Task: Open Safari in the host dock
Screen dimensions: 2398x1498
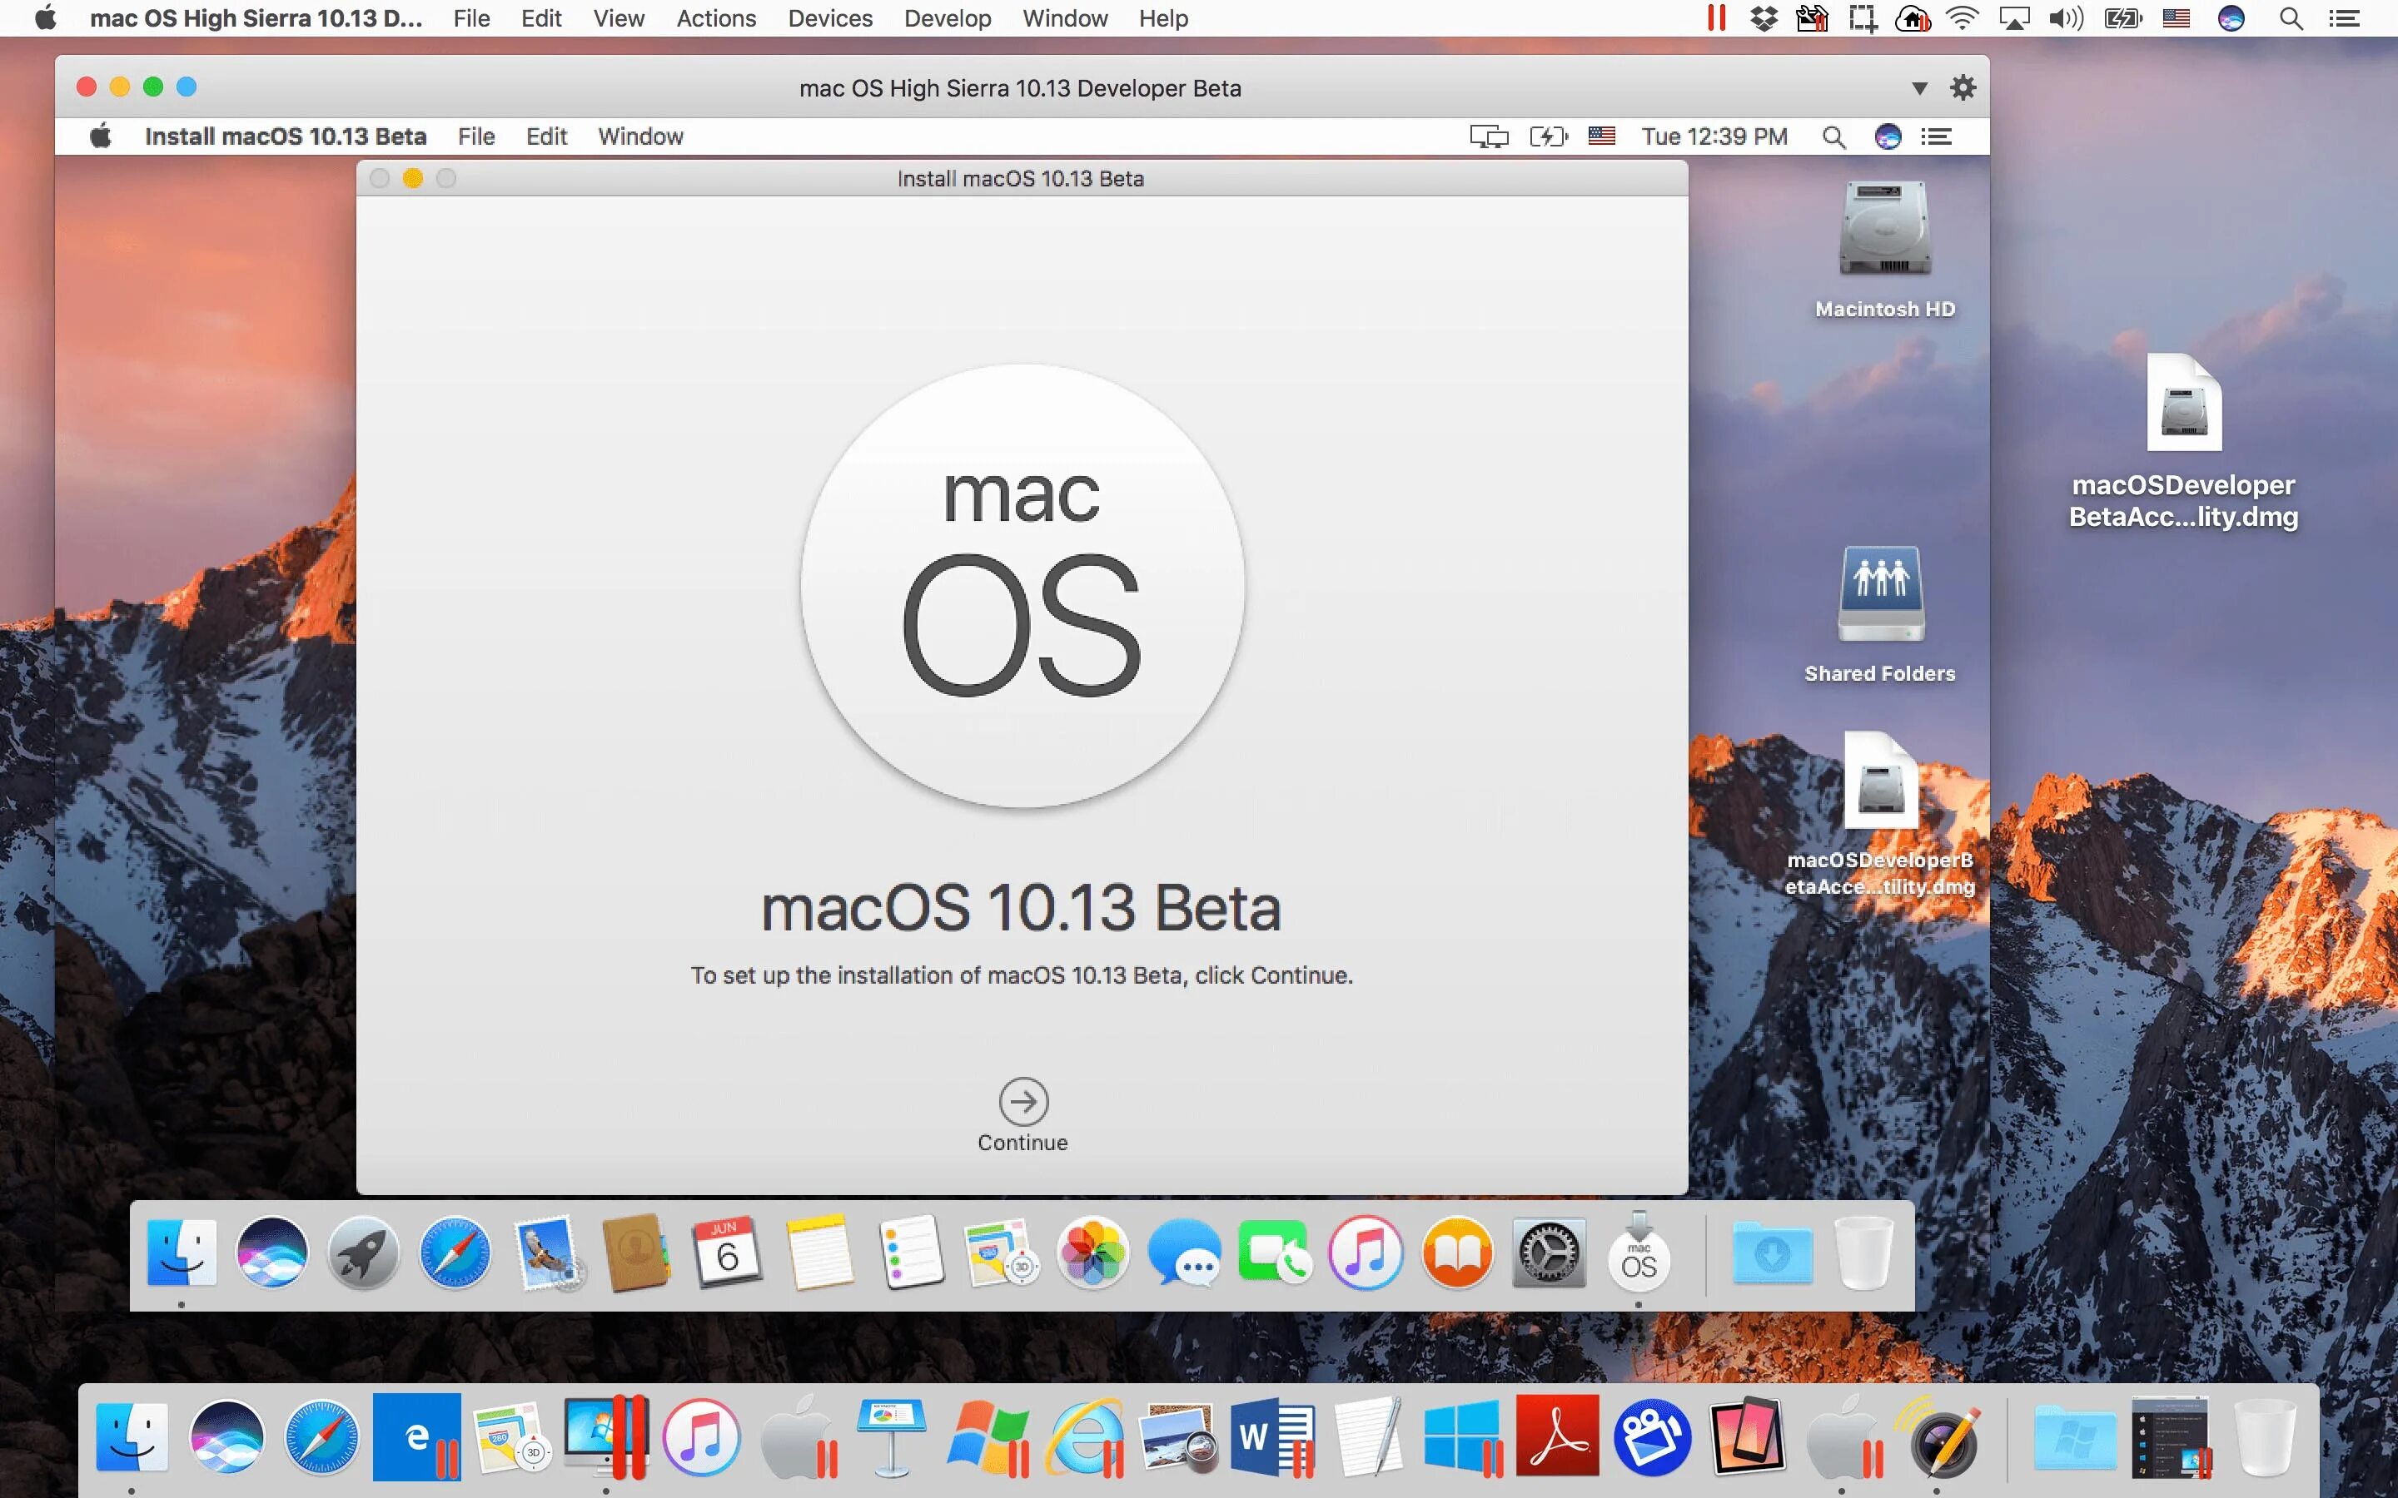Action: coord(322,1436)
